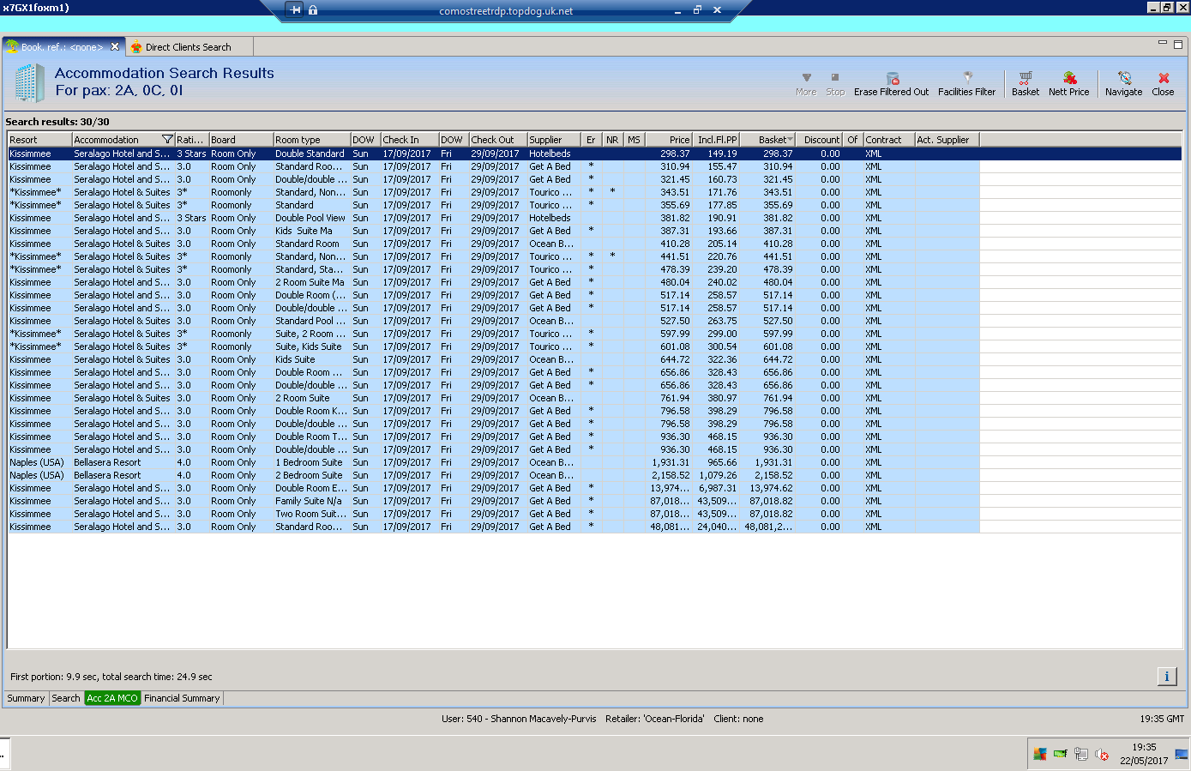Click the filter icon in Accommodation header
Viewport: 1191px width, 771px height.
click(168, 140)
